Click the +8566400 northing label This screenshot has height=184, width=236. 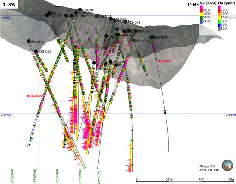(57, 176)
